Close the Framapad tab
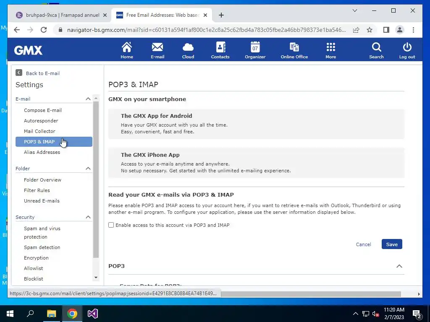430x322 pixels. pos(105,15)
